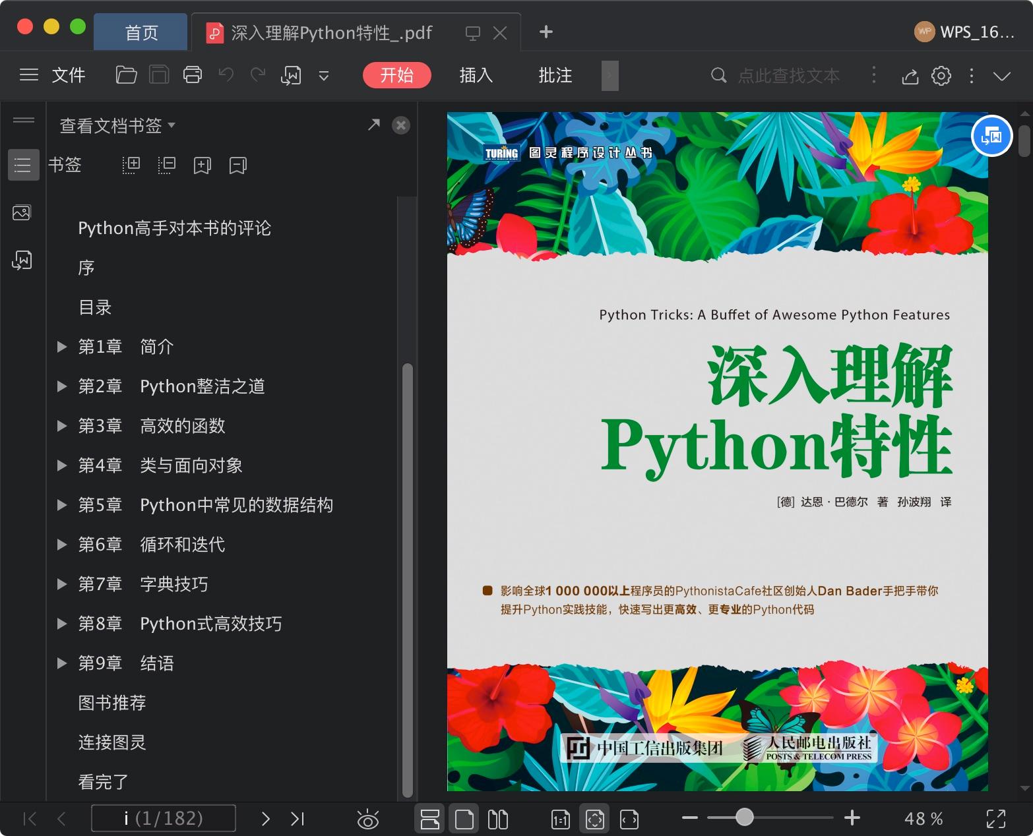Open the quick access toolbar dropdown

pyautogui.click(x=324, y=76)
